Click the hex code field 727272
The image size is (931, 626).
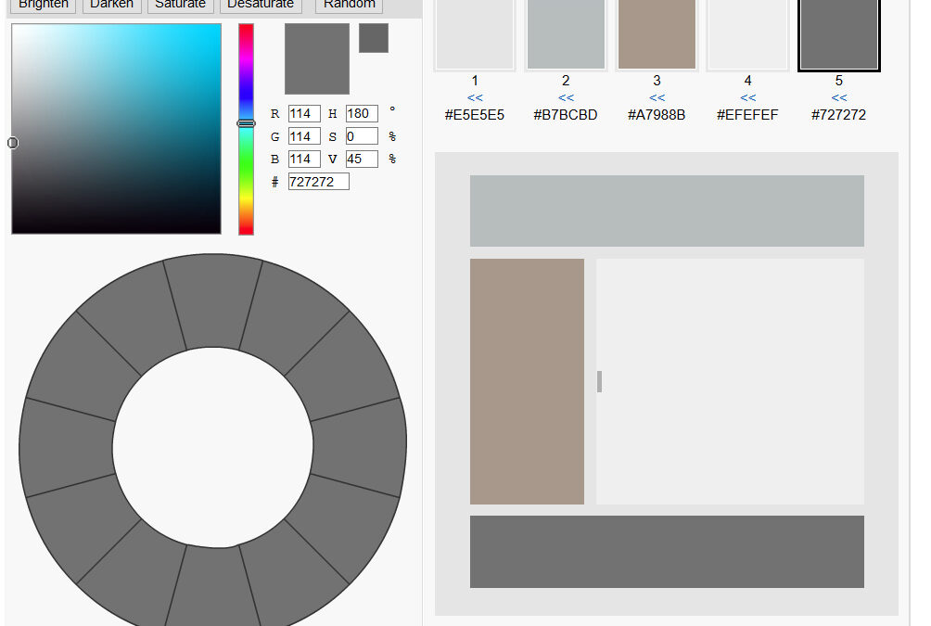coord(318,182)
